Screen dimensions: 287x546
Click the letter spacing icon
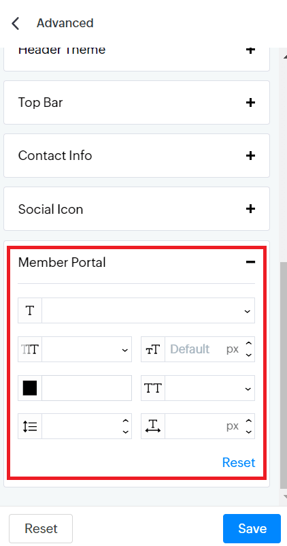[x=153, y=426]
